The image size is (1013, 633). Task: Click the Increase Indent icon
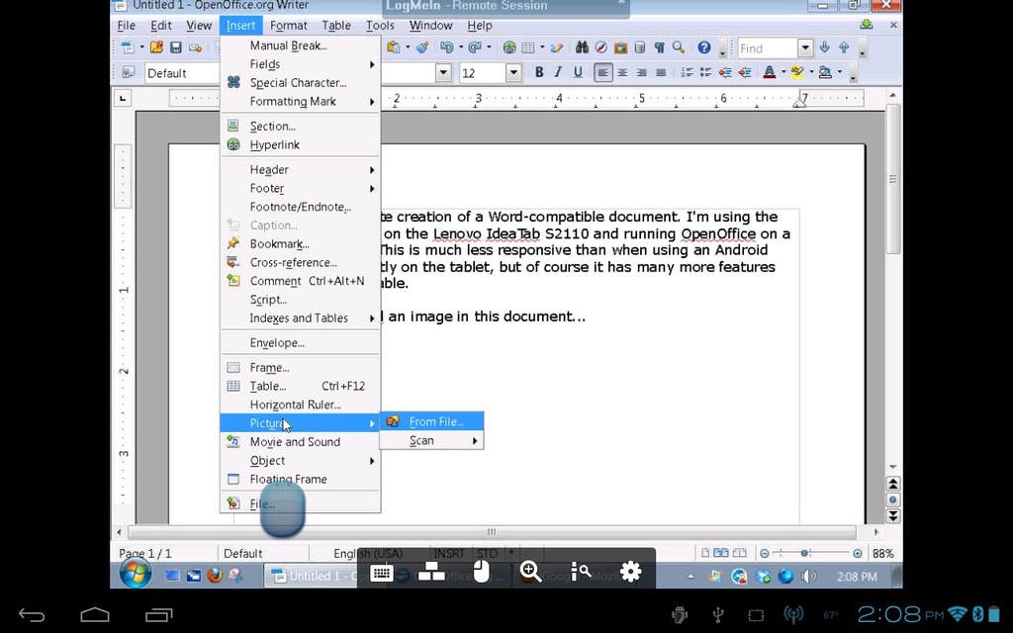(x=744, y=72)
